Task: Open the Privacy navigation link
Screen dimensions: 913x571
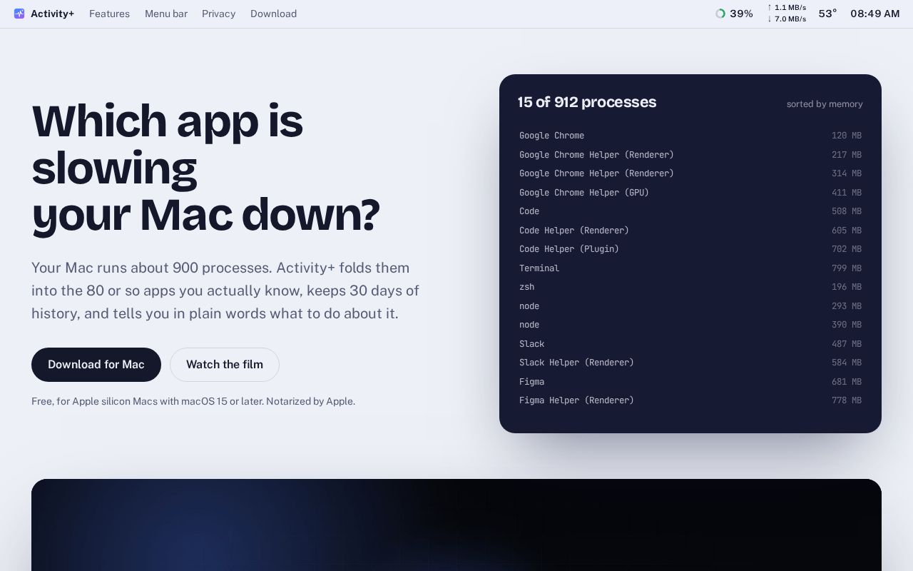Action: [218, 14]
